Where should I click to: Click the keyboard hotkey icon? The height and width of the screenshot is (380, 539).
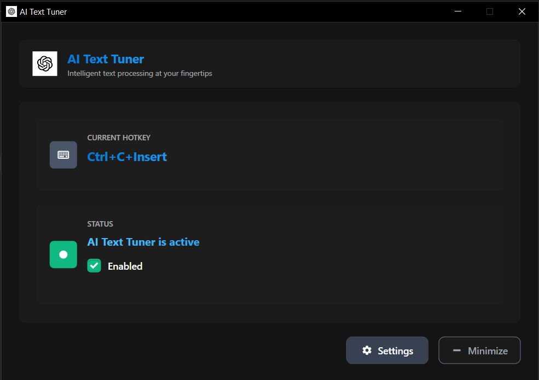pos(63,155)
